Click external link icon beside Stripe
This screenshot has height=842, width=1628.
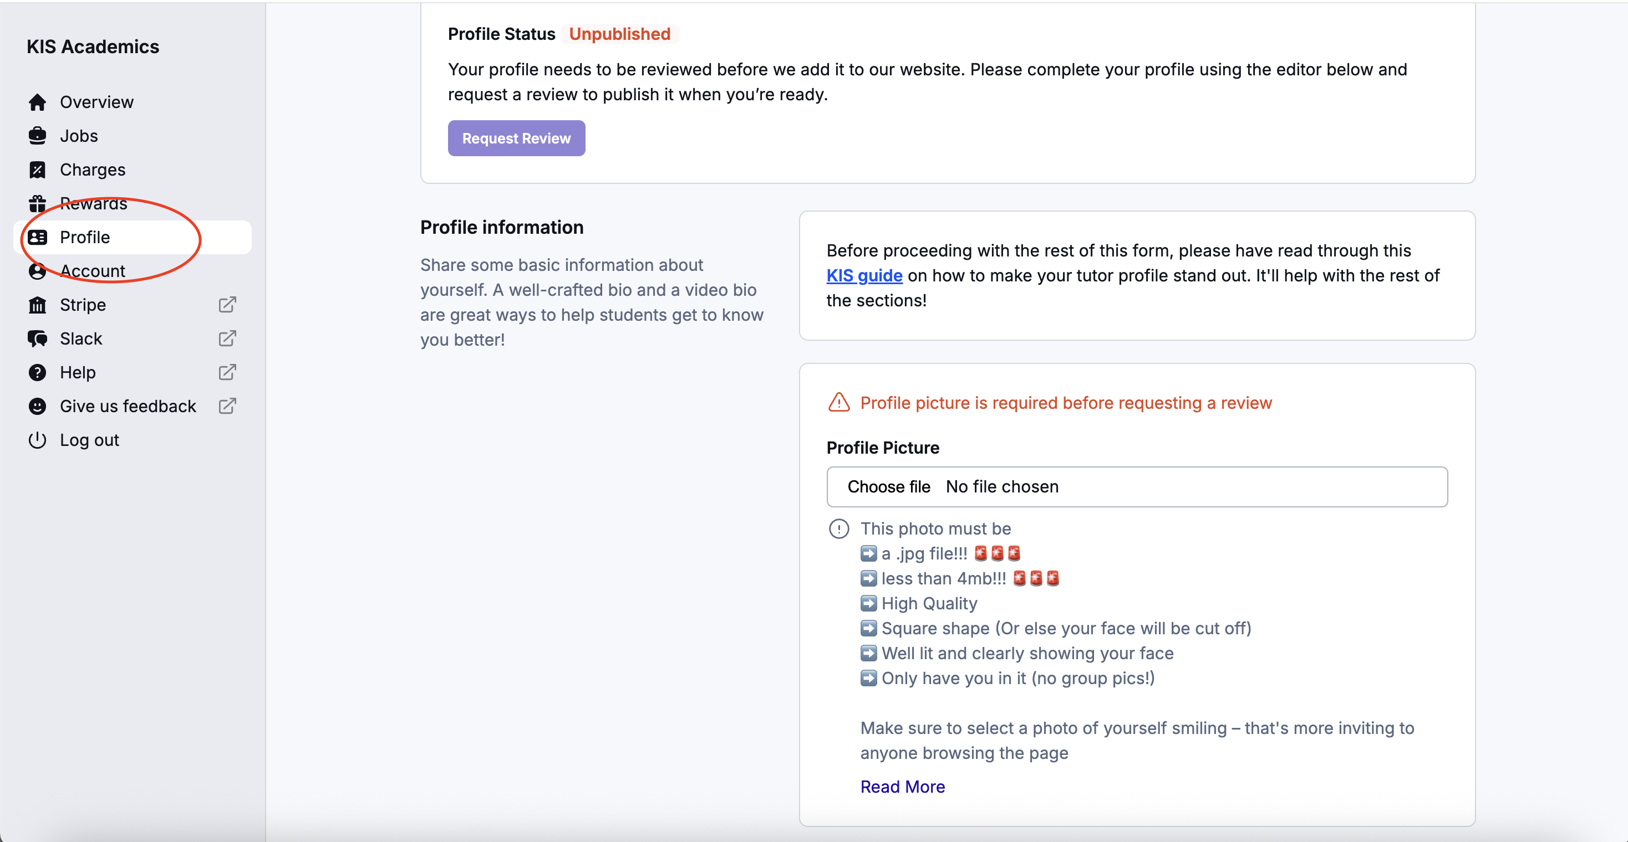click(x=227, y=305)
